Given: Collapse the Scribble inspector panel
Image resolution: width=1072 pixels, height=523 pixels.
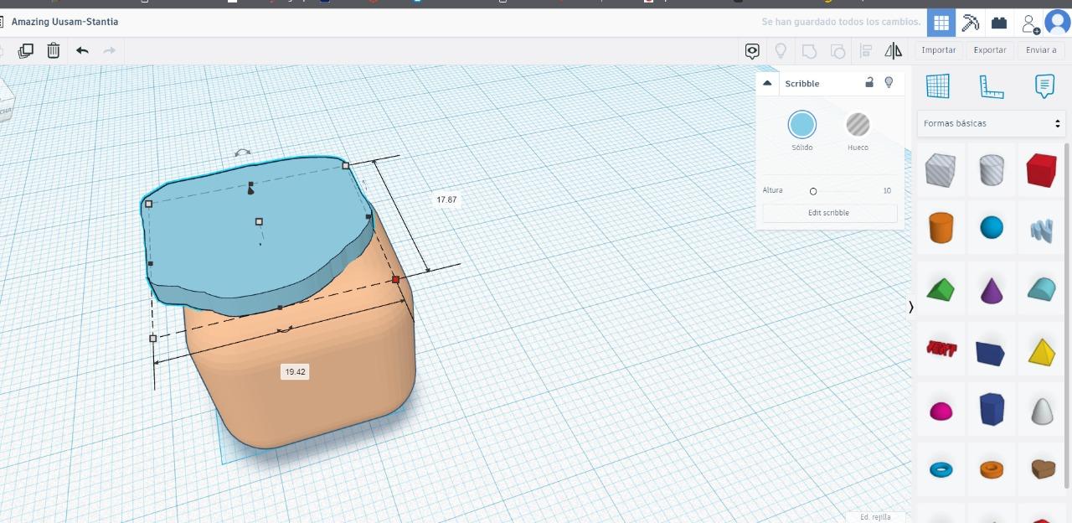Looking at the screenshot, I should point(767,83).
